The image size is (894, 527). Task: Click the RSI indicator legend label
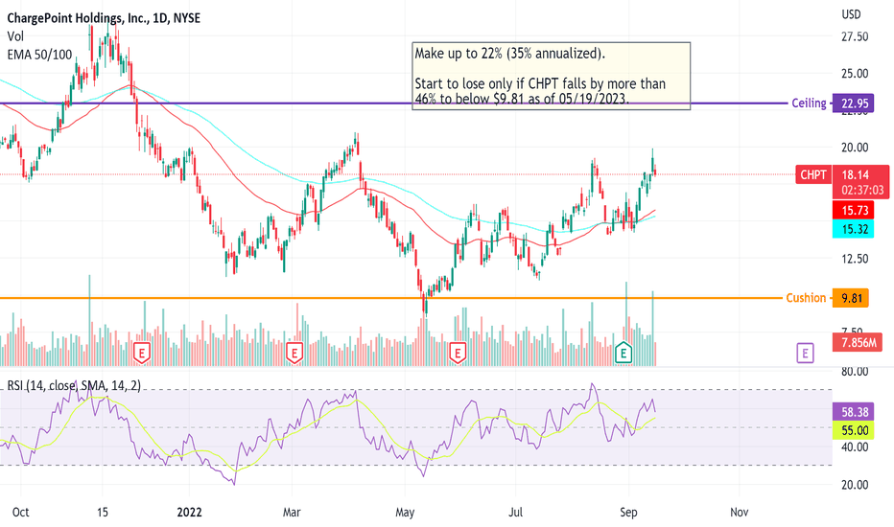(x=74, y=386)
